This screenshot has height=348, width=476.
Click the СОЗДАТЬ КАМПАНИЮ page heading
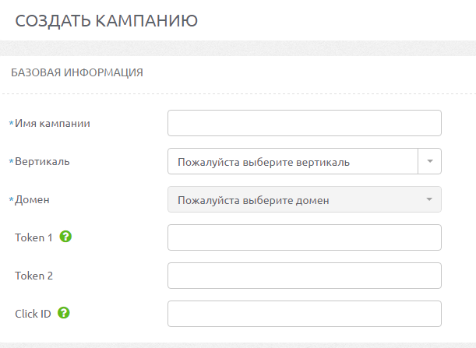106,20
